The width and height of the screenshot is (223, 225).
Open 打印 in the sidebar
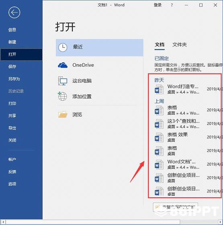coord(12,104)
